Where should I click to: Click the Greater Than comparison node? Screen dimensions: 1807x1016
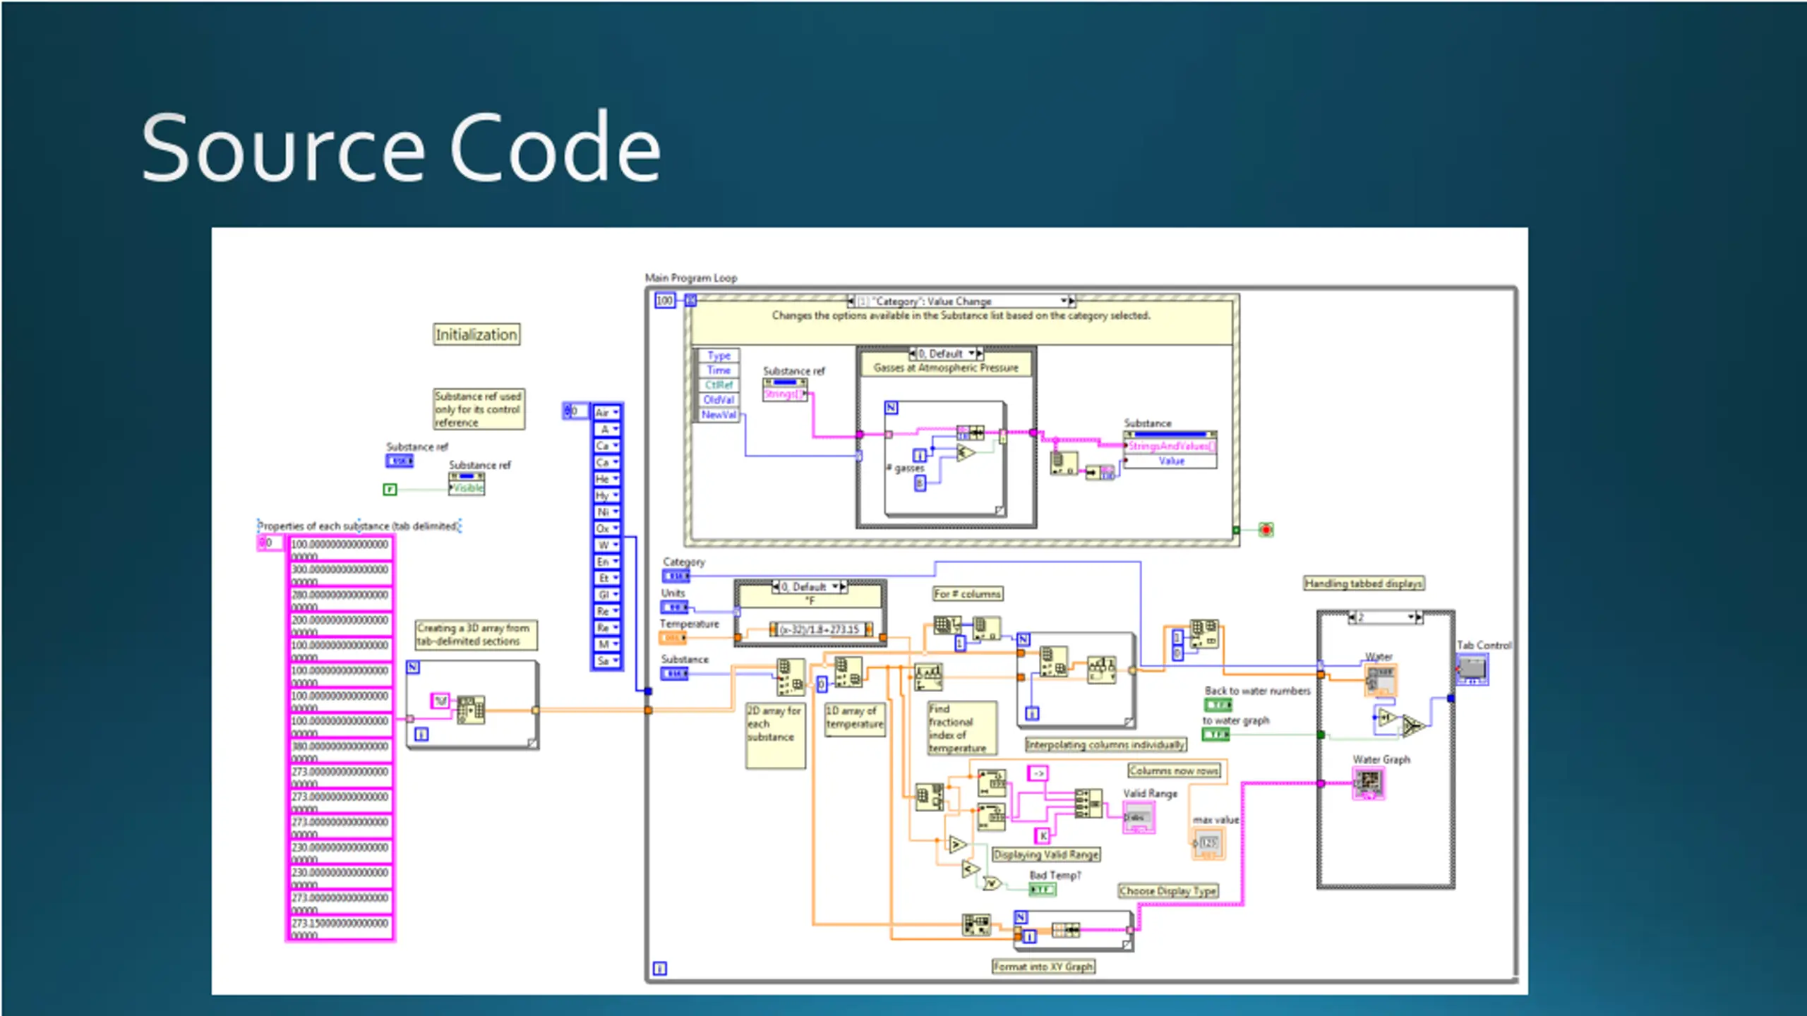tap(957, 845)
